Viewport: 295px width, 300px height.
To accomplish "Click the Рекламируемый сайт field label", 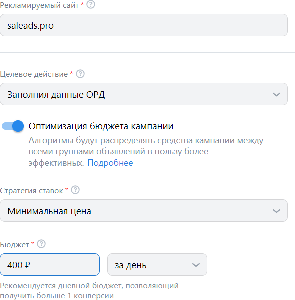I will click(x=39, y=5).
